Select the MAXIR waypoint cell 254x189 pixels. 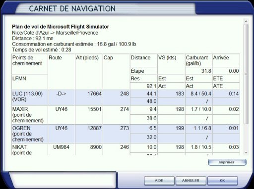pyautogui.click(x=30, y=115)
